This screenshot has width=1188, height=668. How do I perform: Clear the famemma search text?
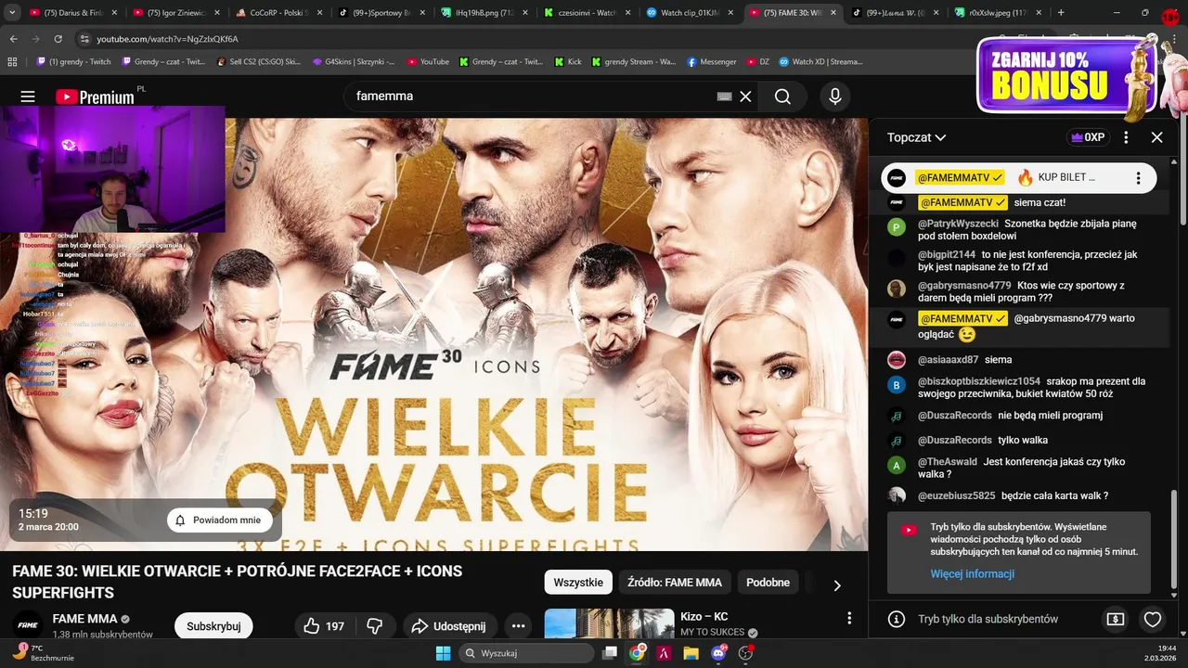coord(745,96)
